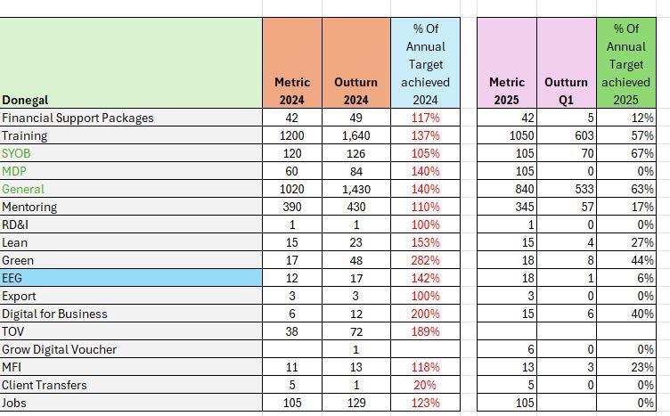The height and width of the screenshot is (416, 670).
Task: Click the green SYOB row label
Action: (x=16, y=153)
